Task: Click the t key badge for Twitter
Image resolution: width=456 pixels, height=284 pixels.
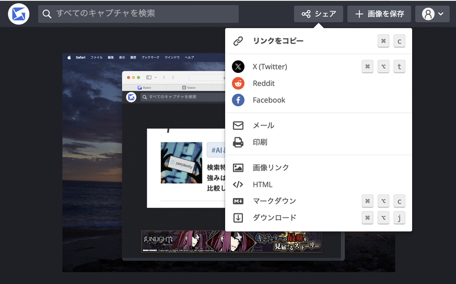Action: coord(400,67)
